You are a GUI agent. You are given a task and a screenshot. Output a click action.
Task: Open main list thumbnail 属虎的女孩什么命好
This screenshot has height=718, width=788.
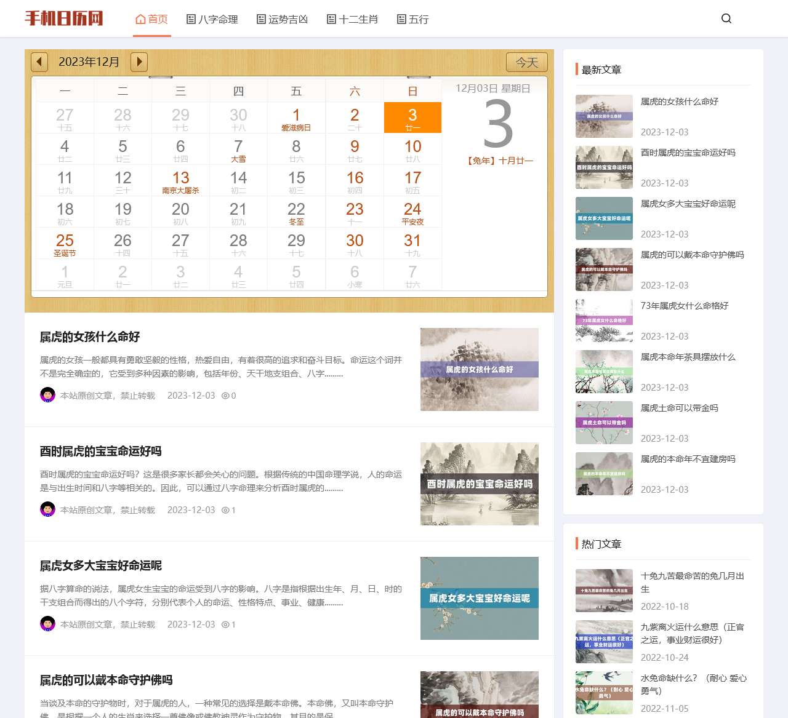tap(480, 369)
